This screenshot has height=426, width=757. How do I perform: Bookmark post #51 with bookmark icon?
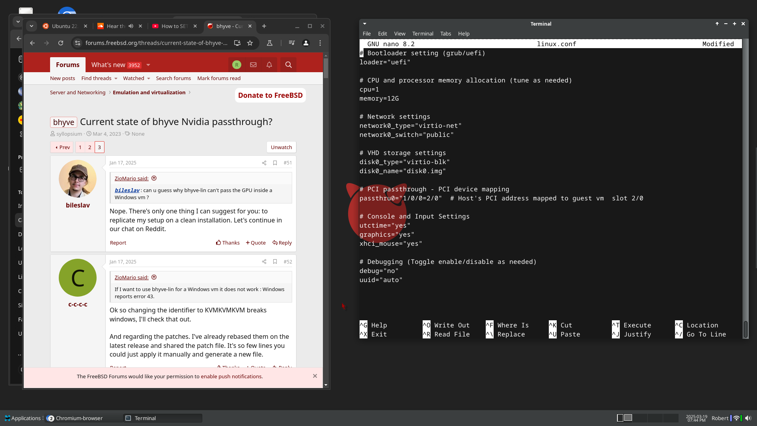click(x=275, y=163)
